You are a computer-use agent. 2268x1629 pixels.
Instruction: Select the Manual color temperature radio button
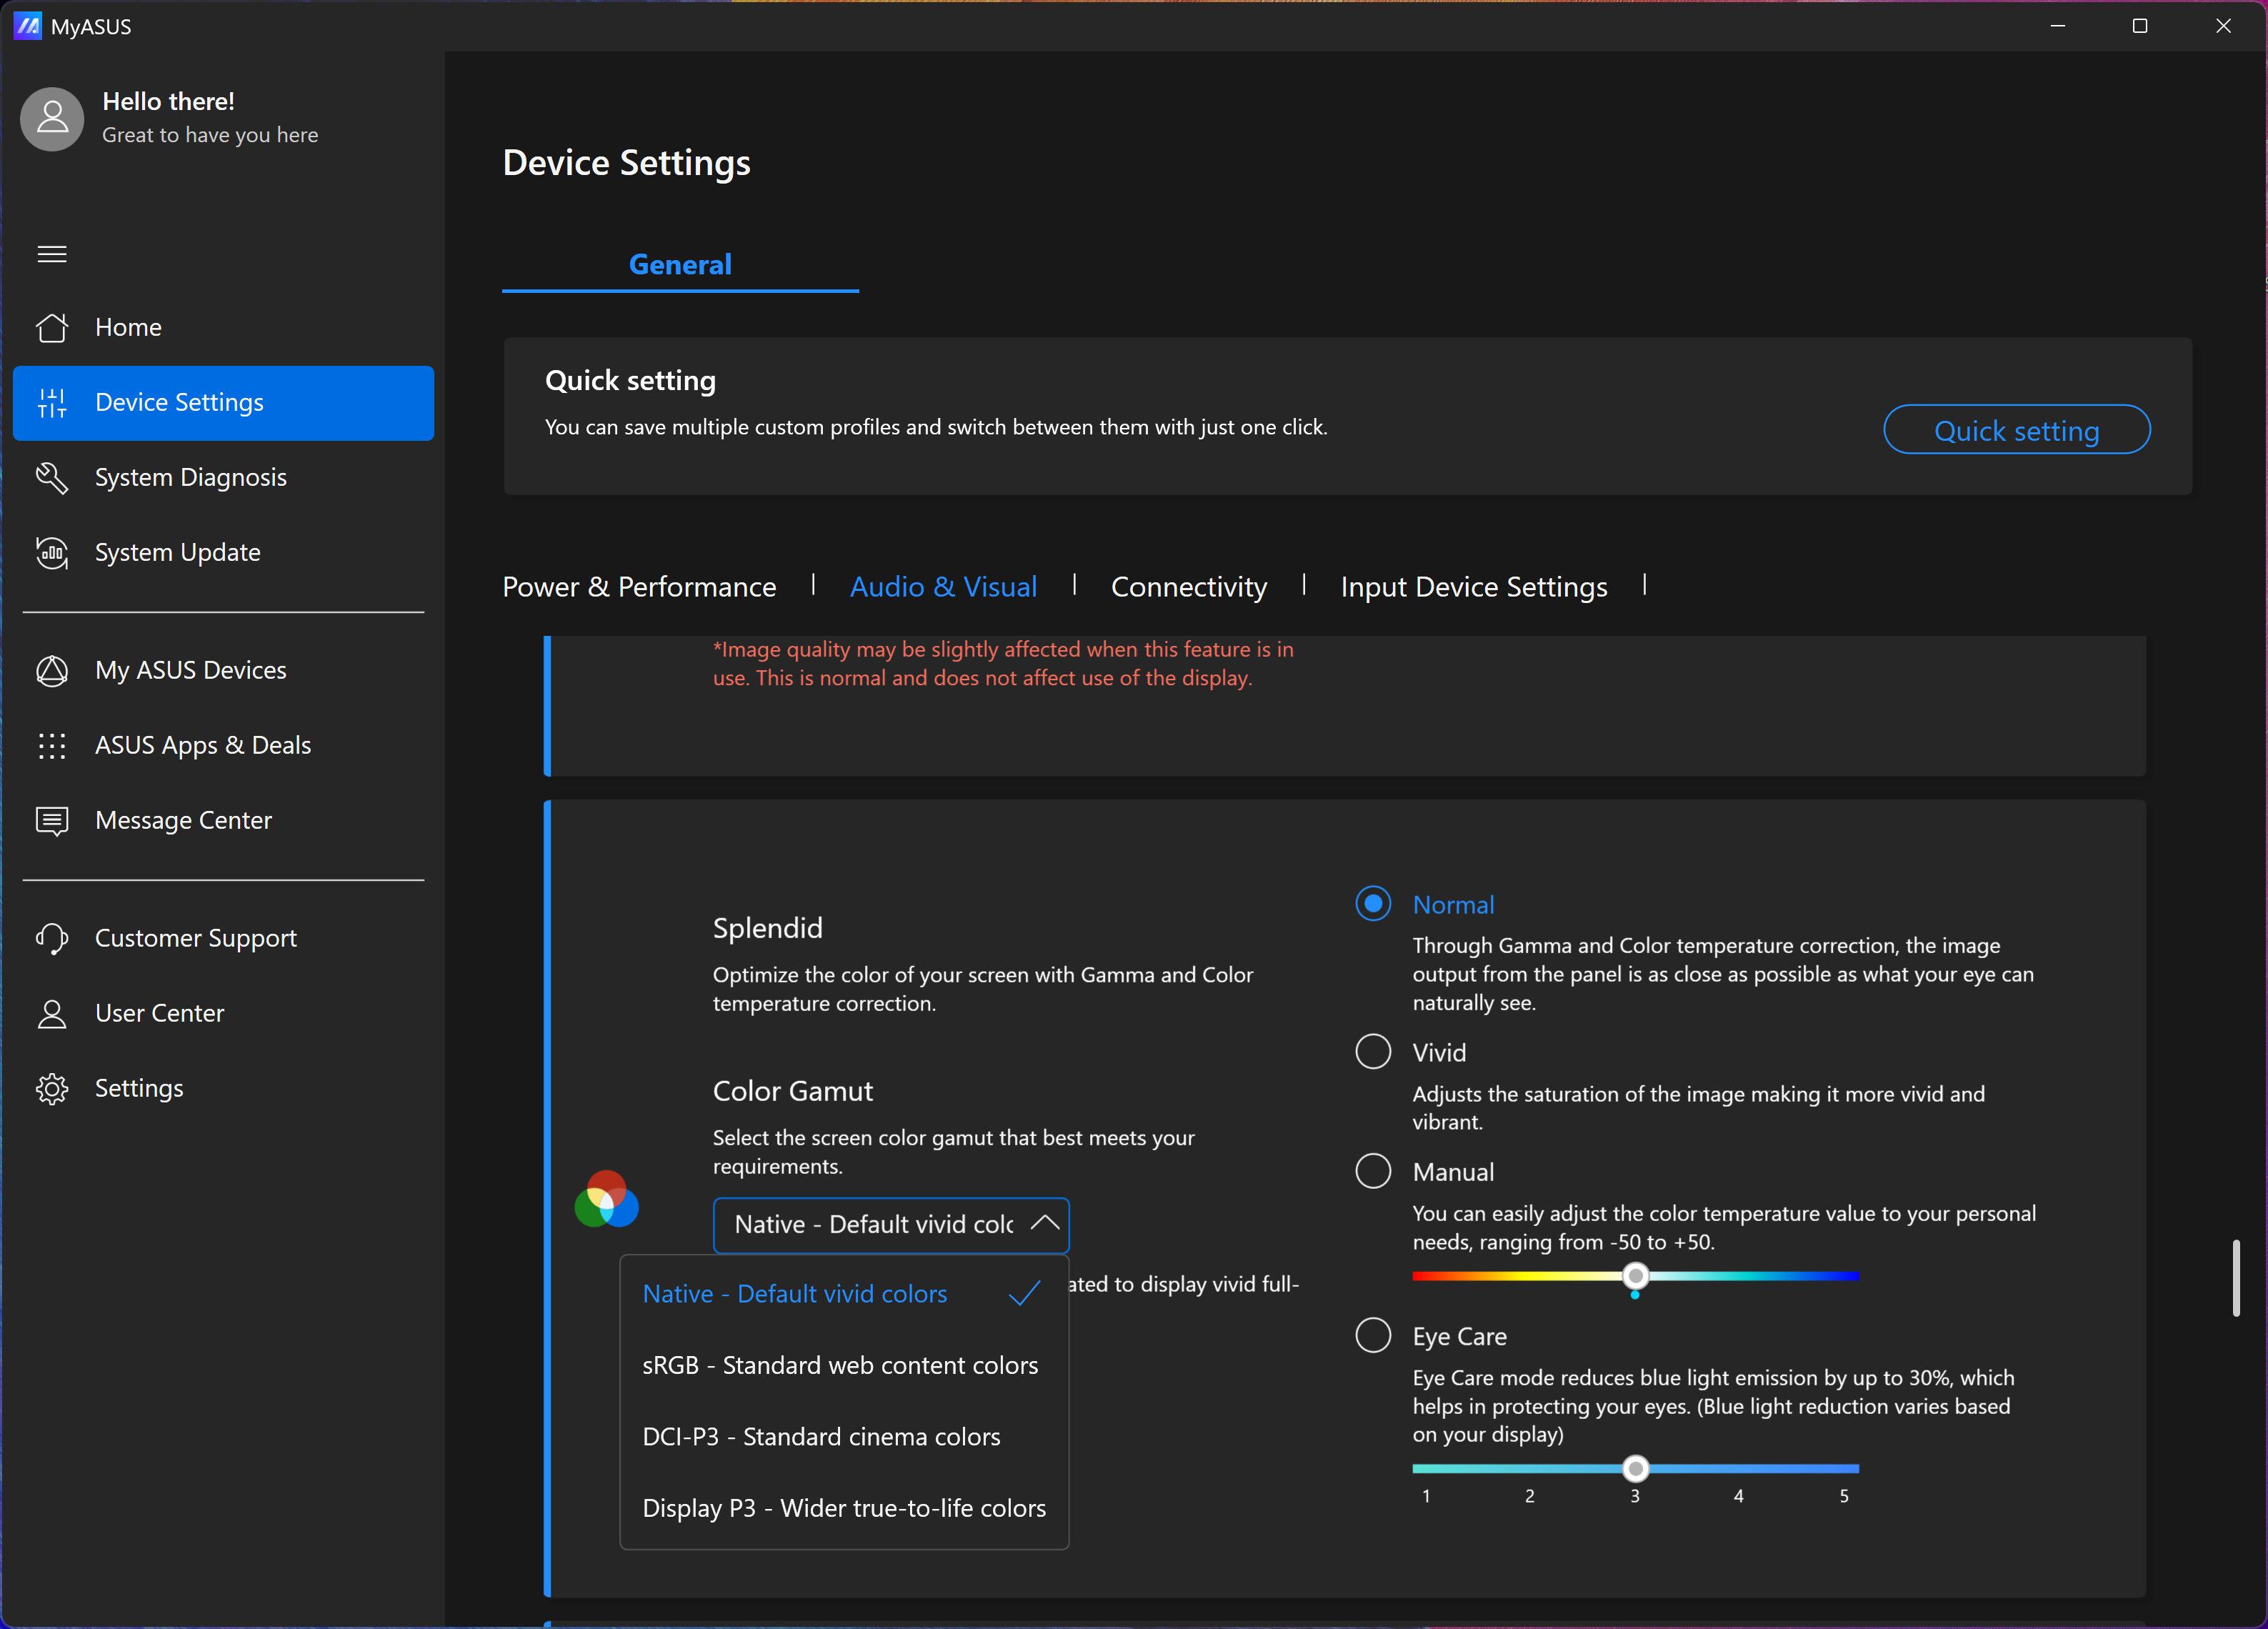click(1372, 1171)
